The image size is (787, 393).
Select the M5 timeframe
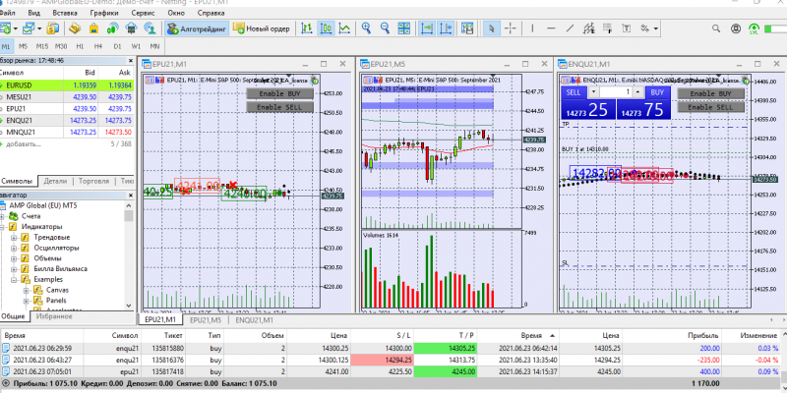(23, 46)
